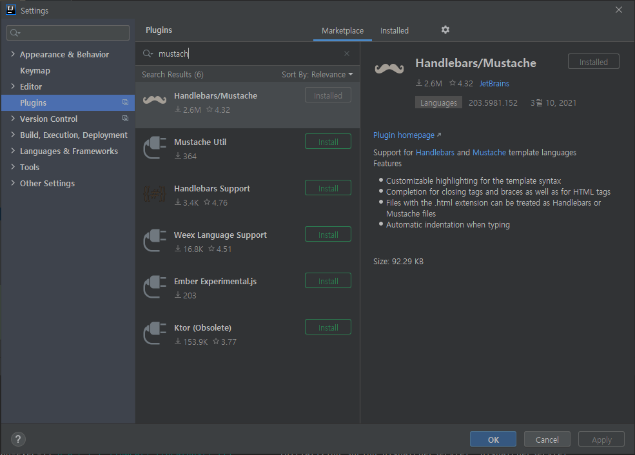Click the Search Results (6) label
Image resolution: width=635 pixels, height=455 pixels.
coord(173,75)
